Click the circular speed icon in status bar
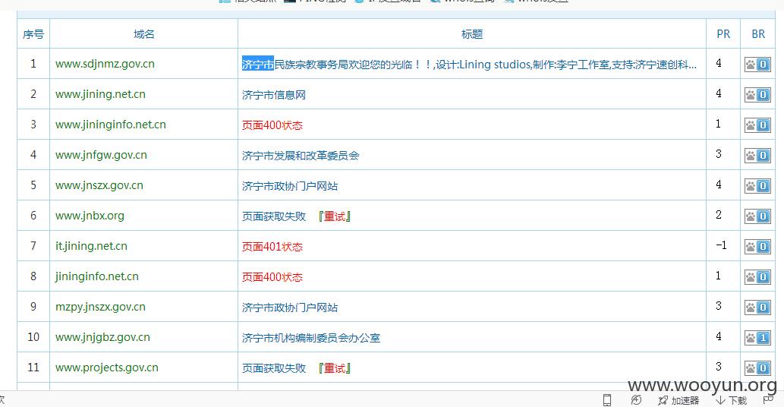 click(x=636, y=400)
